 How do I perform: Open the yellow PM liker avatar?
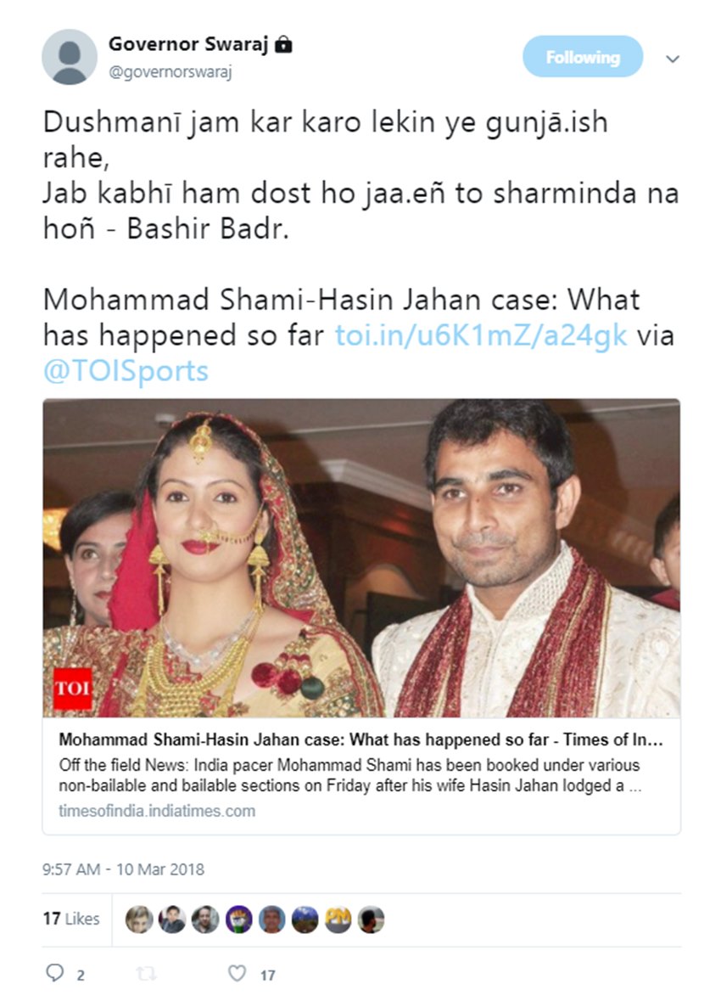click(x=338, y=919)
